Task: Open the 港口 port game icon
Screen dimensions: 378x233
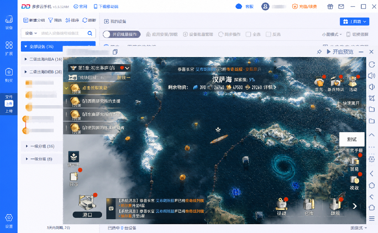Action: pos(87,206)
